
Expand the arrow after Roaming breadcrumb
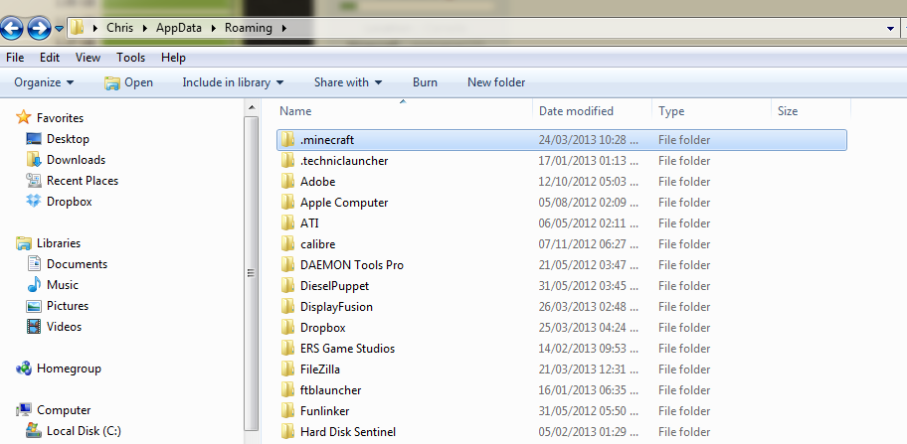[x=283, y=28]
